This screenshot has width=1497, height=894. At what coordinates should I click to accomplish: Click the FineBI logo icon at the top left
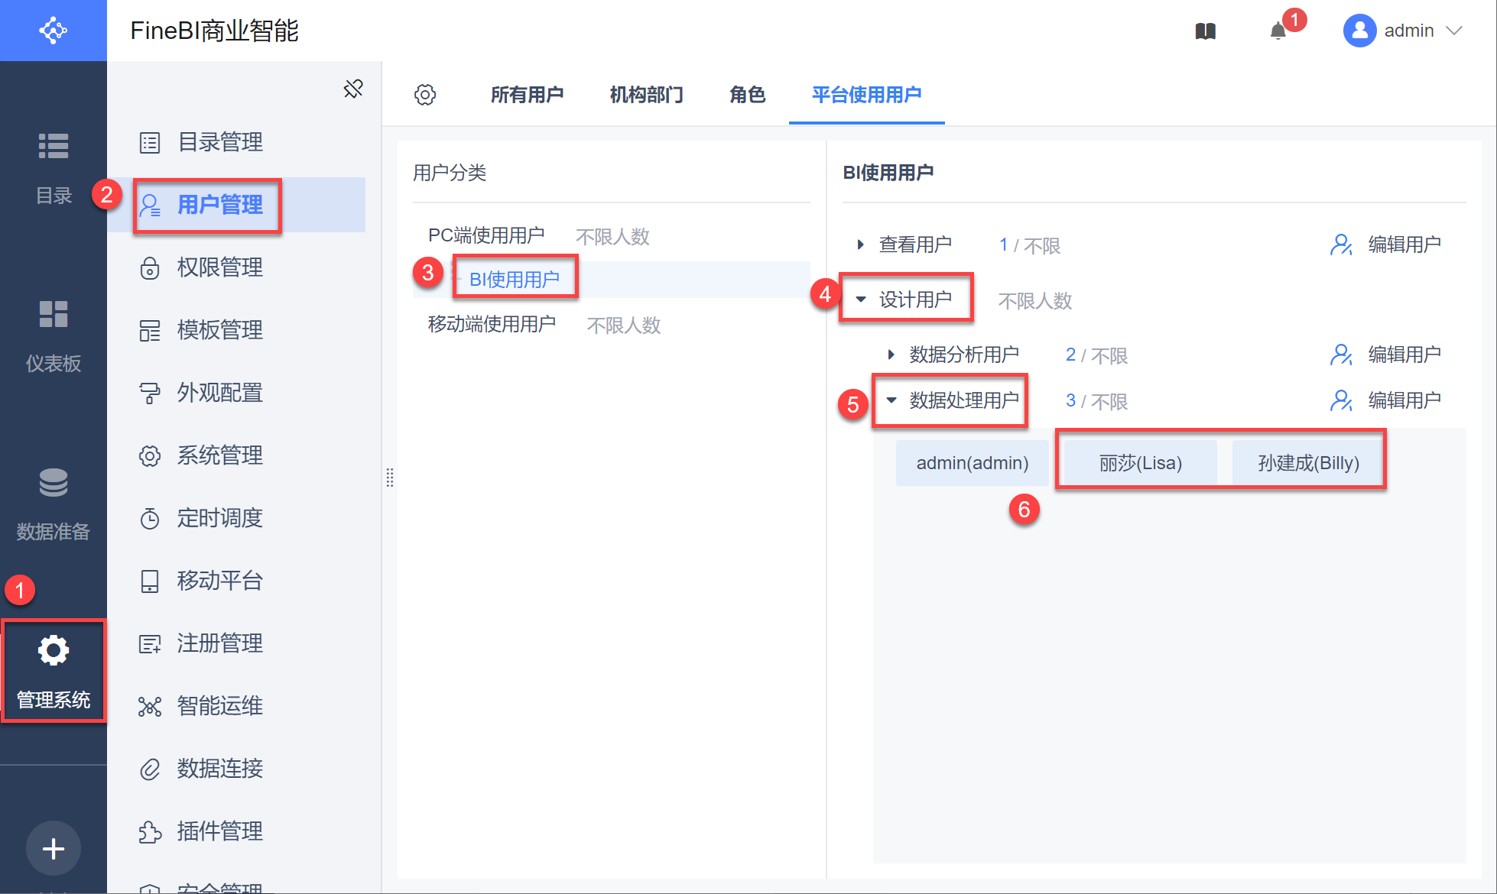pos(54,31)
